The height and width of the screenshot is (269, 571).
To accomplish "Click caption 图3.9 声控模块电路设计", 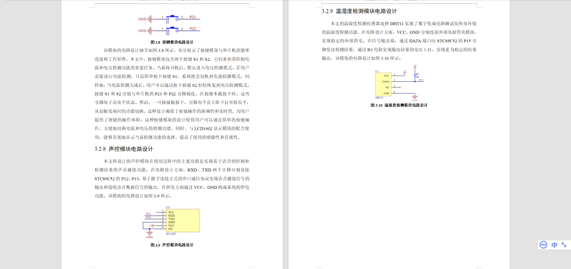I will (x=172, y=245).
